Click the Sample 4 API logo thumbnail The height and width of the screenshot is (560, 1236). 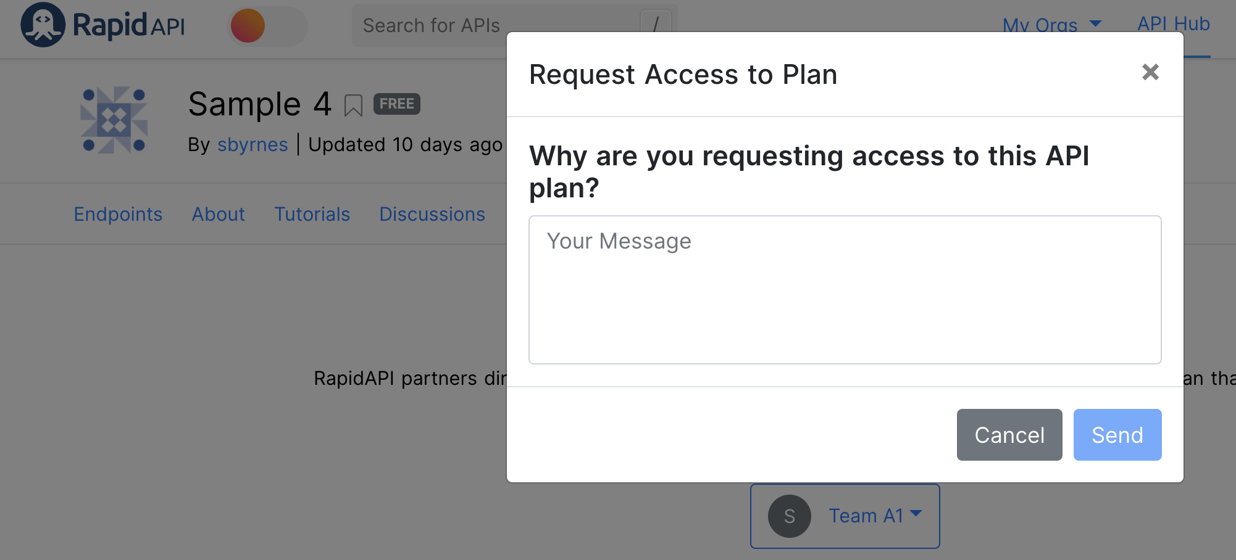pyautogui.click(x=114, y=120)
